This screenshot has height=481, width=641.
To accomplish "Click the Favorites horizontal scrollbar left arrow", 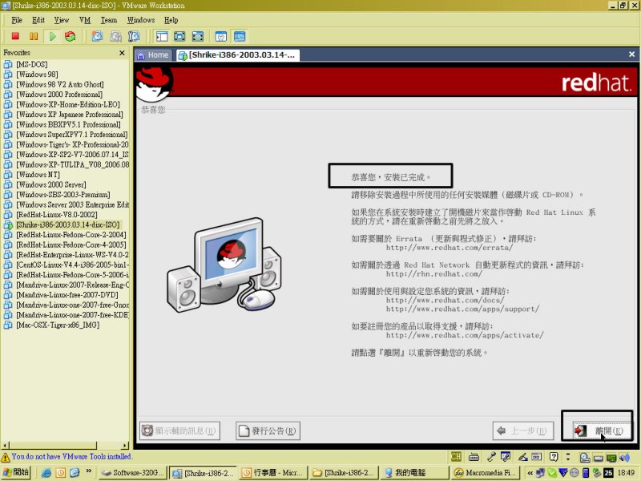I will pos(5,445).
